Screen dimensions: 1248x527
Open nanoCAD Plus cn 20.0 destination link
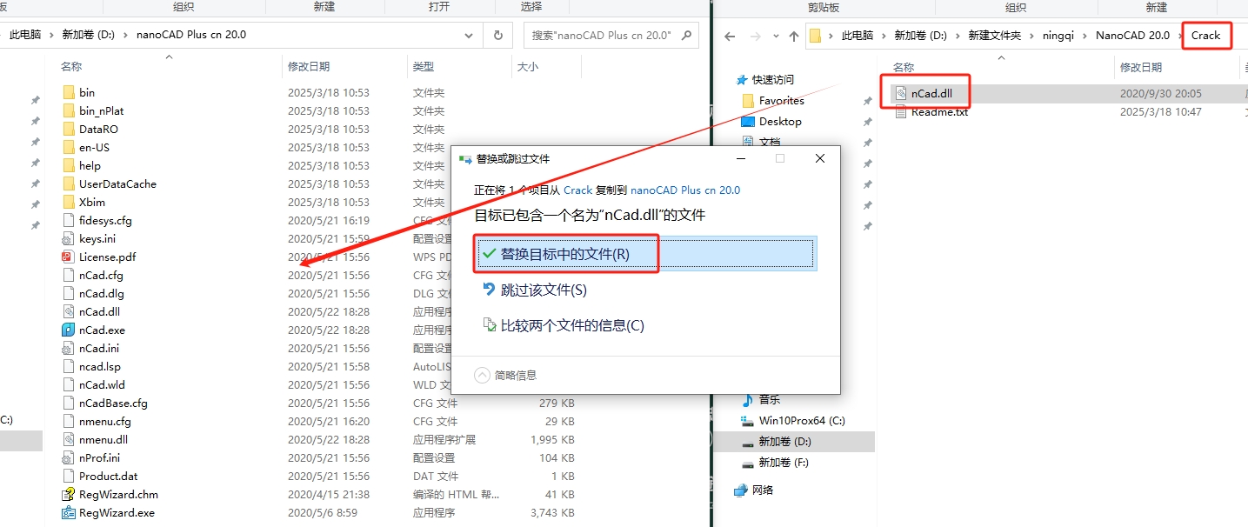pyautogui.click(x=685, y=190)
